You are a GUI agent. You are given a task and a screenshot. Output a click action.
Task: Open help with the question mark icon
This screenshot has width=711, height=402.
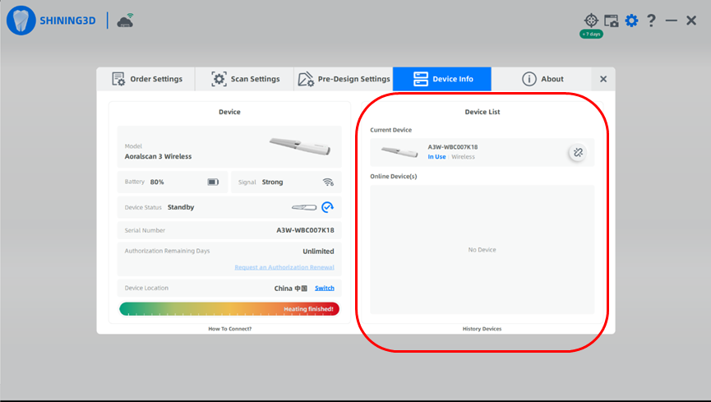(651, 21)
